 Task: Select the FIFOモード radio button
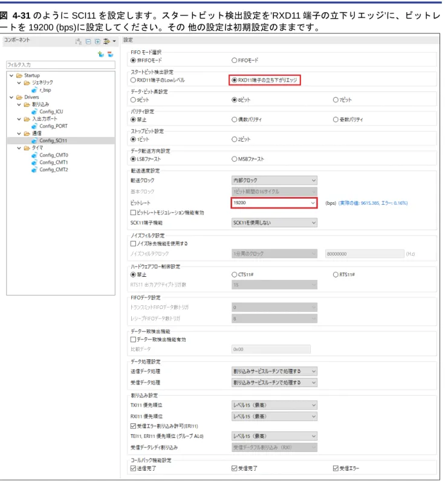click(x=235, y=61)
